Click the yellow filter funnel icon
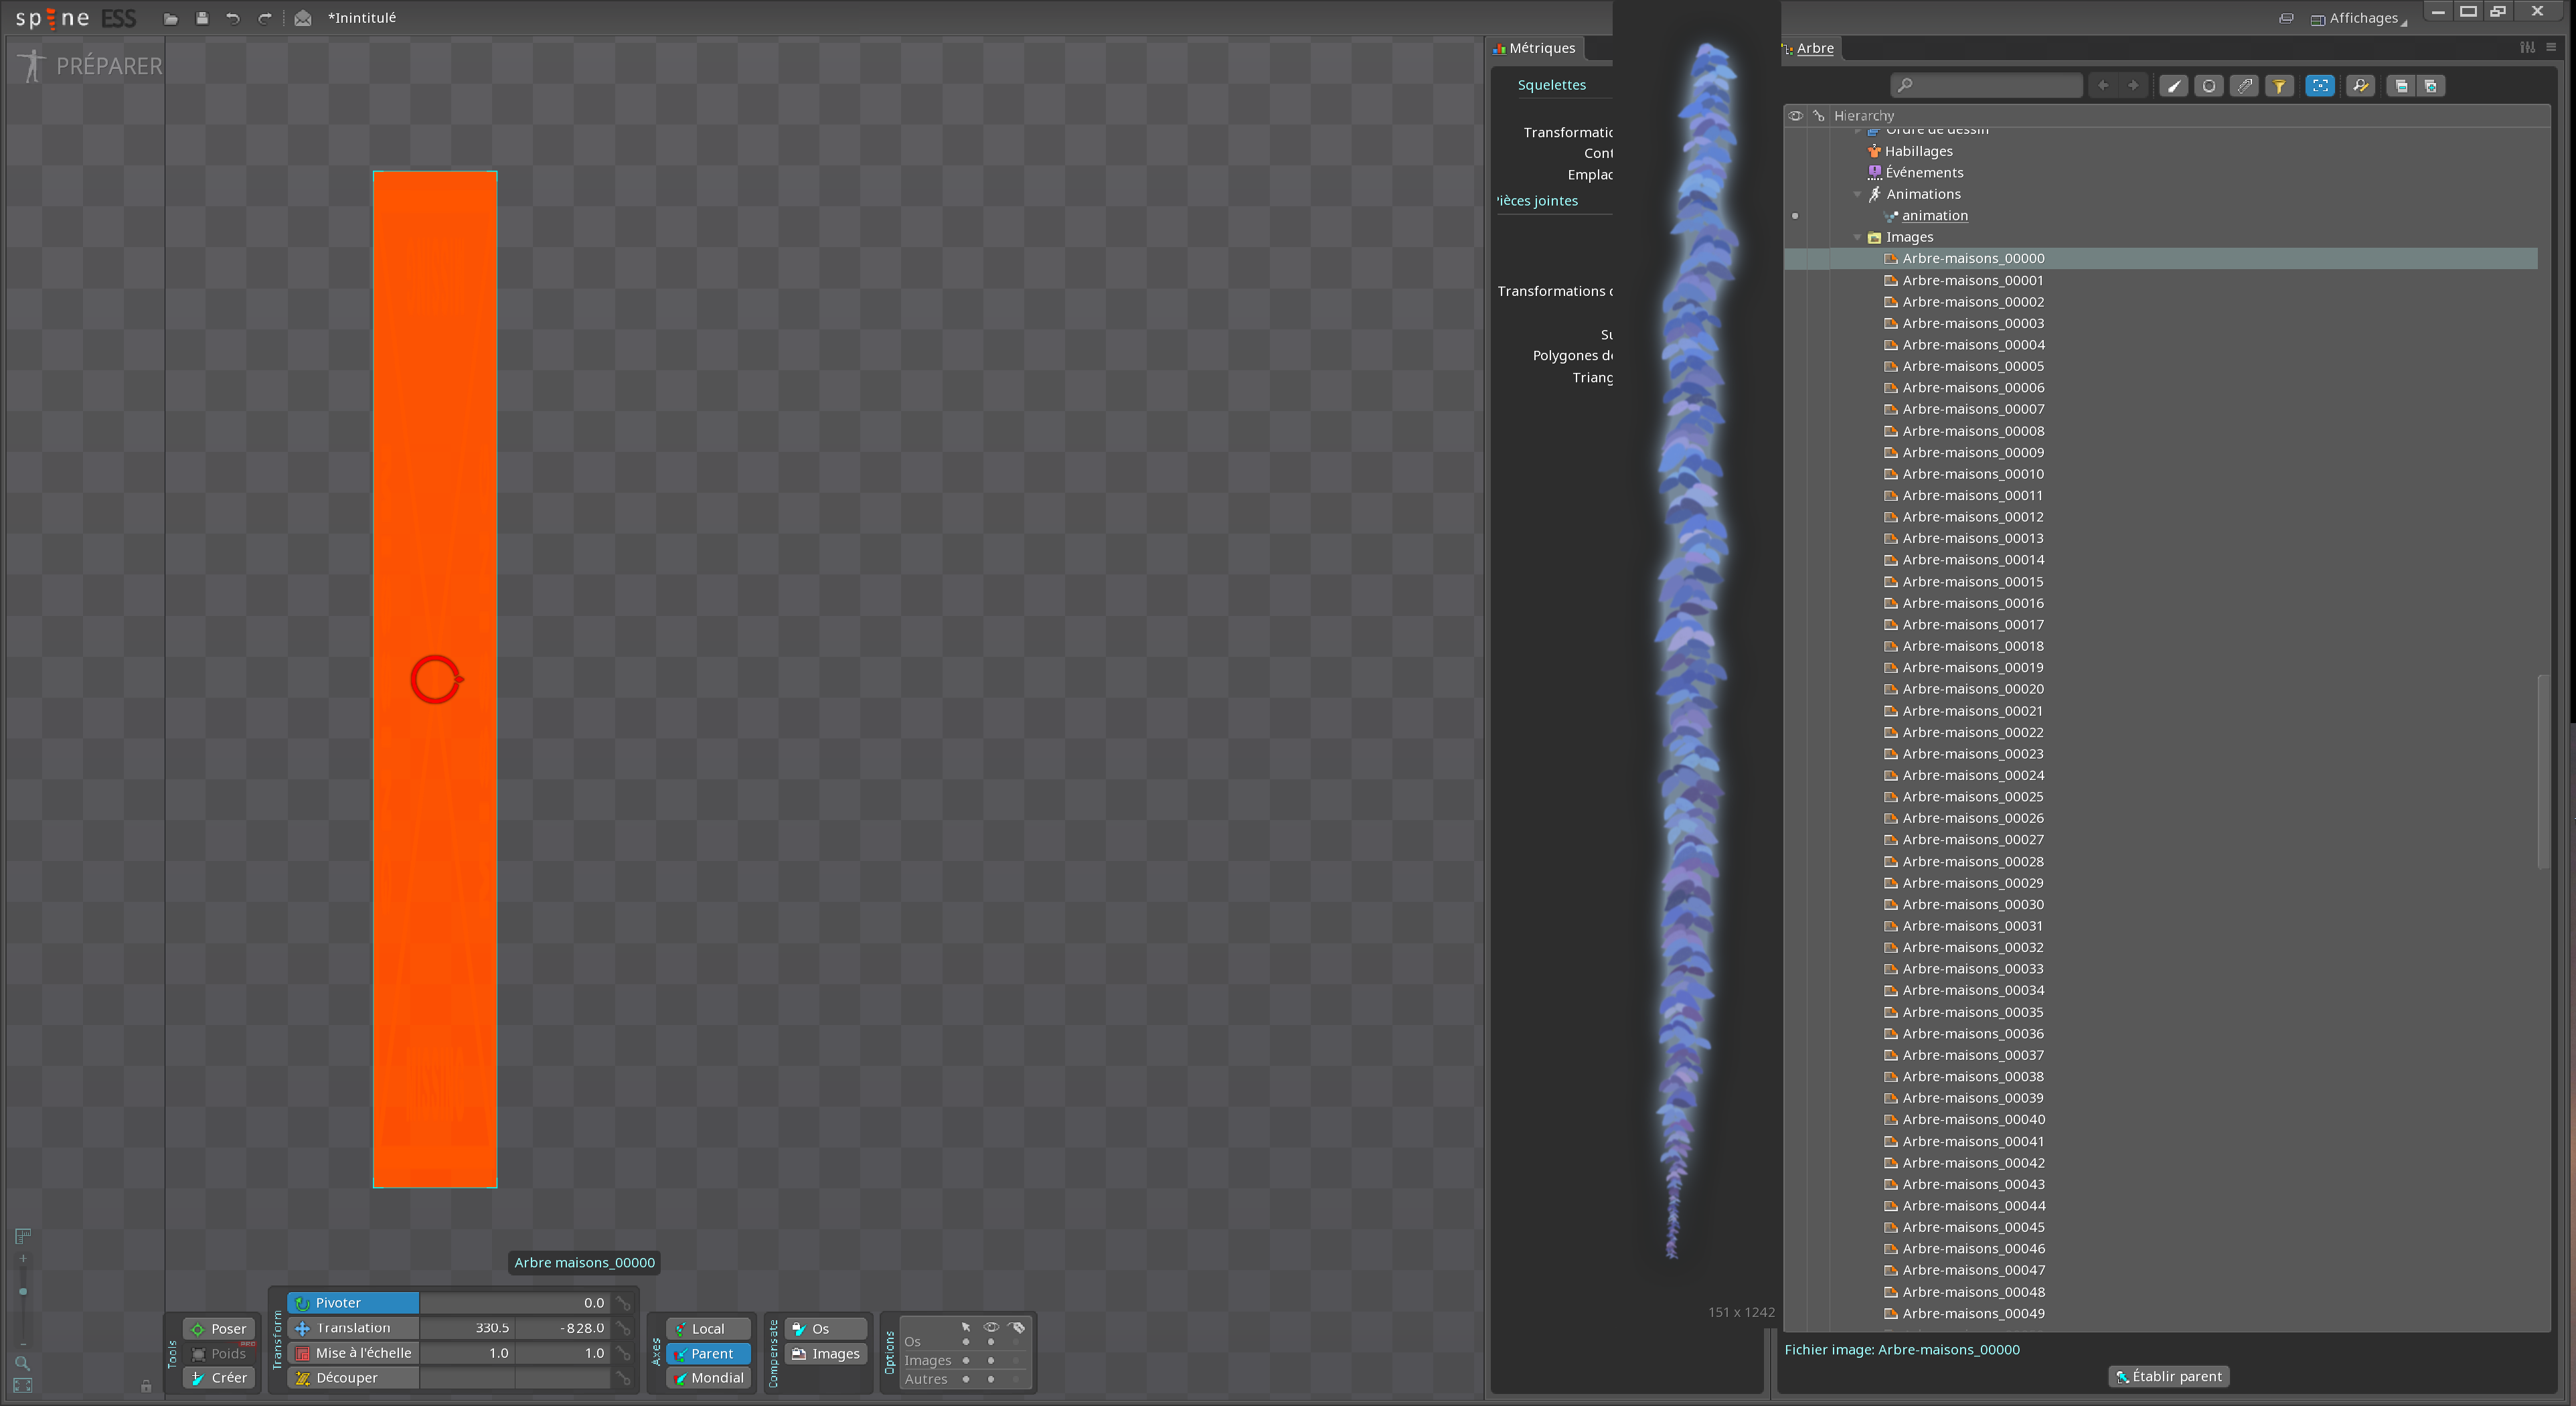This screenshot has height=1406, width=2576. point(2279,86)
